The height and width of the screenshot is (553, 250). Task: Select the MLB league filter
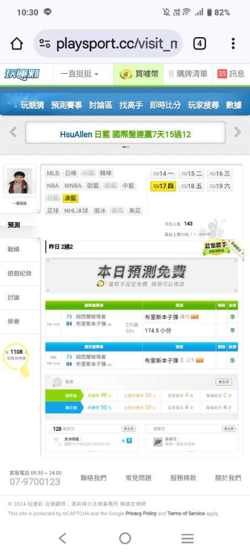pos(53,174)
